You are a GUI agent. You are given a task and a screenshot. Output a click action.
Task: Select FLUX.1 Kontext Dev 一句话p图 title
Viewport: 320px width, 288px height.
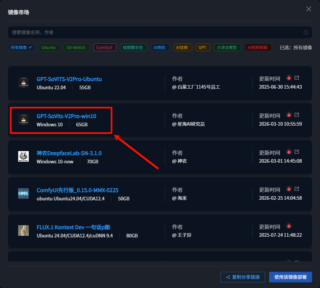coord(73,227)
